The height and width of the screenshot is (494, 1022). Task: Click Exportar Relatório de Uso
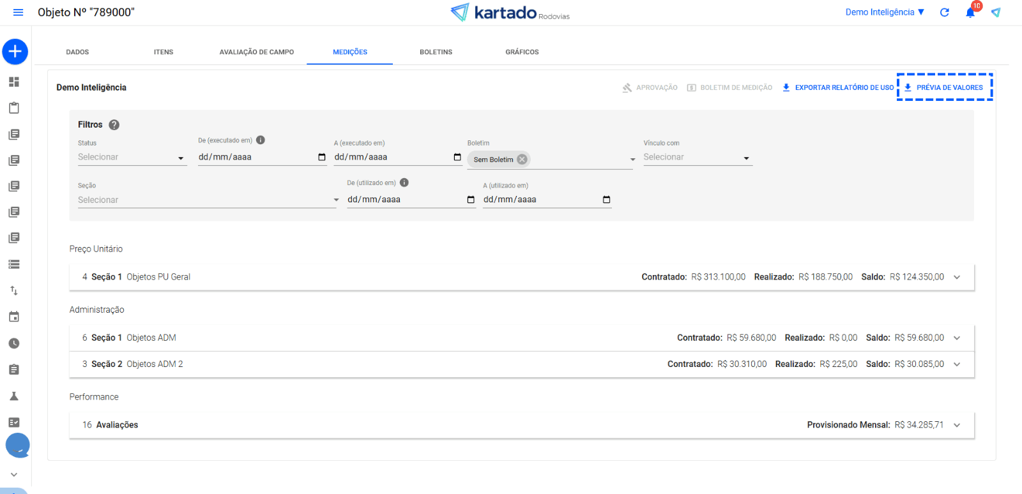click(x=838, y=87)
